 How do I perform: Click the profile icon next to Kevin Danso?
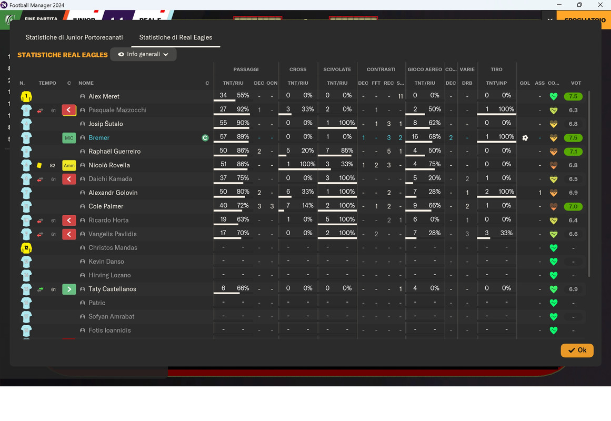point(83,262)
